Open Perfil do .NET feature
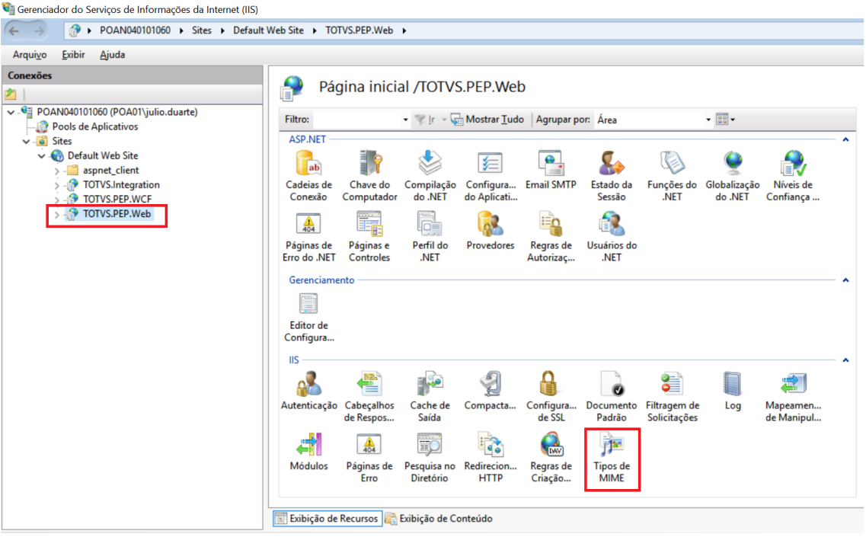The image size is (866, 537). point(430,237)
